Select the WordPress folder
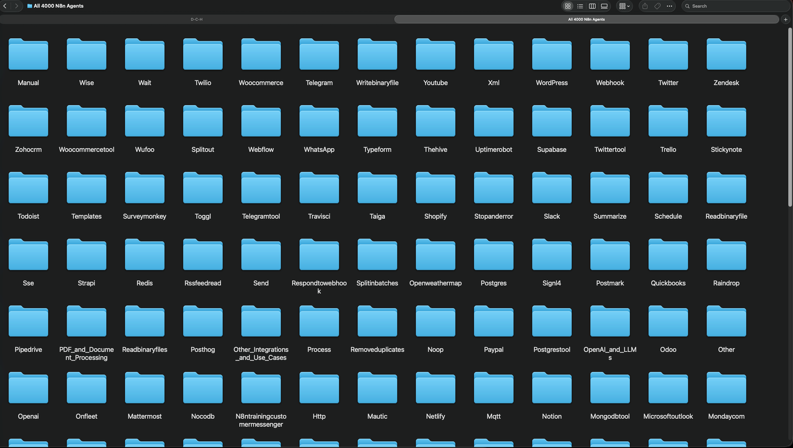The width and height of the screenshot is (793, 448). [552, 54]
